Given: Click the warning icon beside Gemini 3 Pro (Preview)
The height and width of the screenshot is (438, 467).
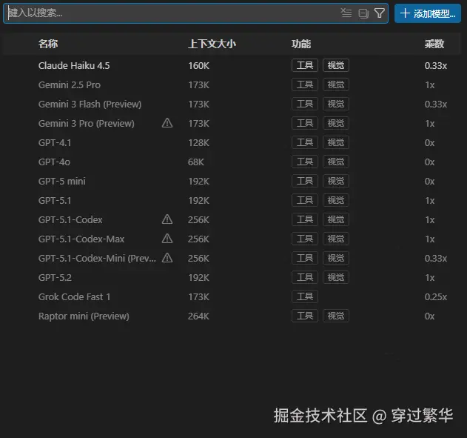Looking at the screenshot, I should click(167, 123).
